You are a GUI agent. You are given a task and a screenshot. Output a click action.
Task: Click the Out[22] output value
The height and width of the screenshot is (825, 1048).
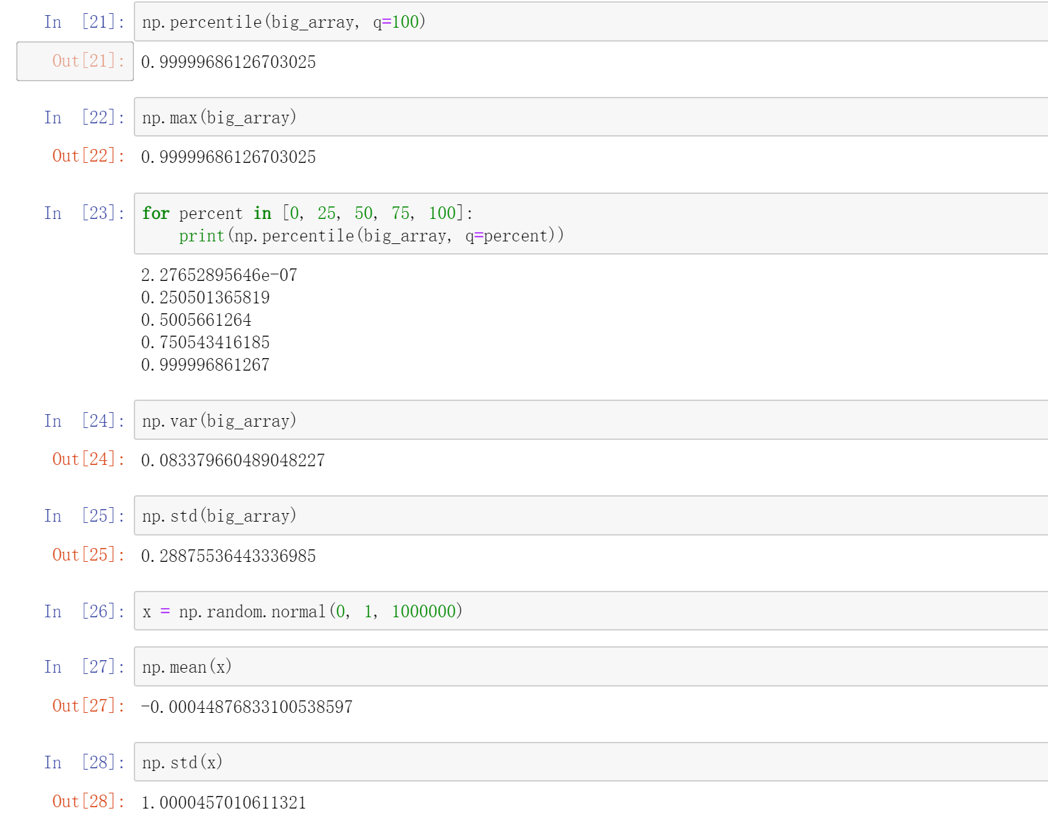(228, 157)
